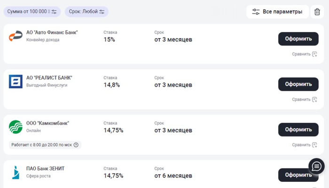Open the 'Сумма от 100 000' filter
Screen dimensions: 329x188
click(32, 12)
